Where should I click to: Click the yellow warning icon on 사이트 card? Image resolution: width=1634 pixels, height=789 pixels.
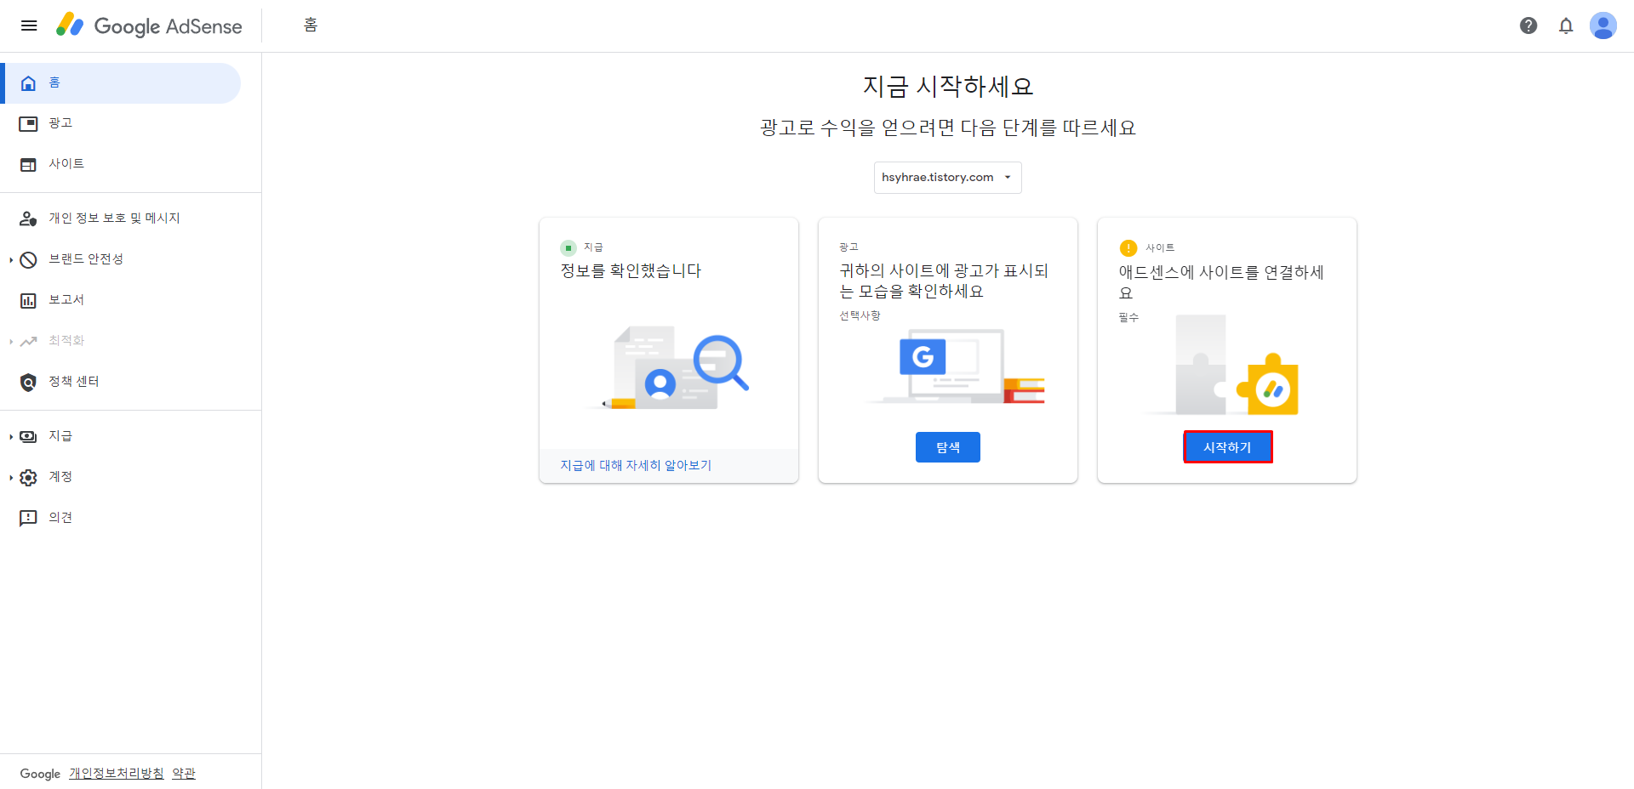click(x=1128, y=248)
